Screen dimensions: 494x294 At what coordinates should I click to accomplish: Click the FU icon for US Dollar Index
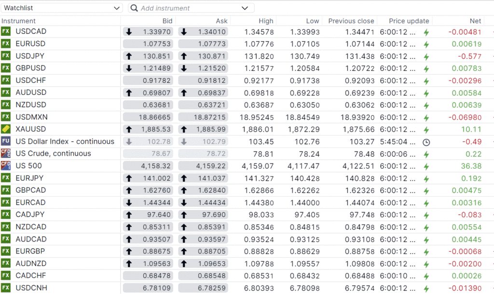click(6, 141)
